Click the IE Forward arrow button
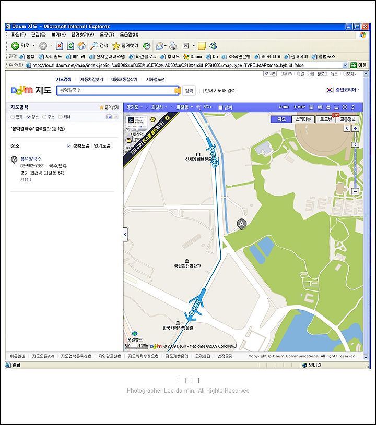The image size is (376, 425). click(x=43, y=46)
